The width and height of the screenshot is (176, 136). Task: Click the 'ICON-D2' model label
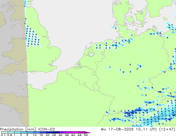point(46,129)
